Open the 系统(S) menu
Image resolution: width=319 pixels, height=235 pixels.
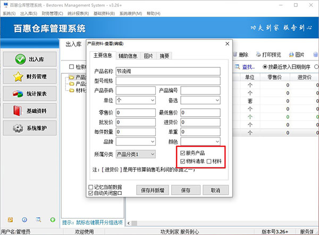coord(9,13)
